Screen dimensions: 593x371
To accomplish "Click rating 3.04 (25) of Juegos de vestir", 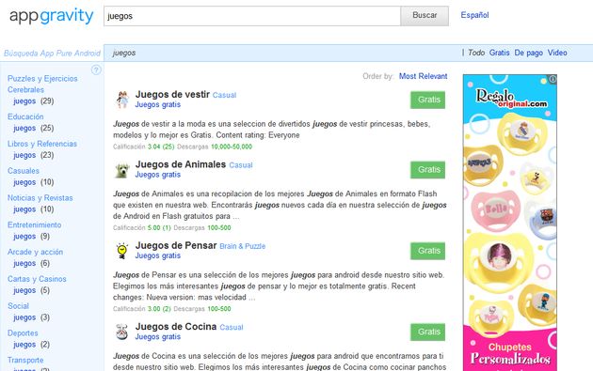I will [x=161, y=147].
